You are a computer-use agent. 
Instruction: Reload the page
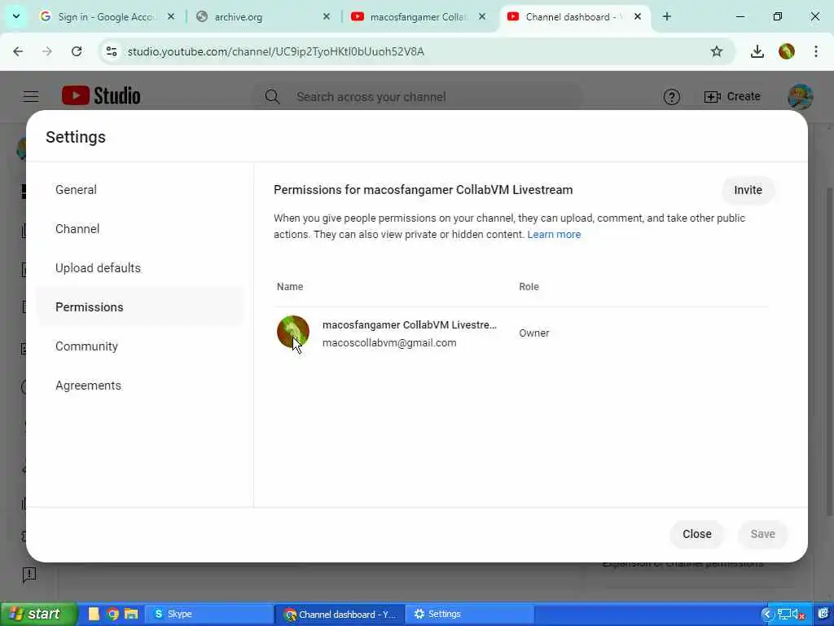[x=77, y=51]
